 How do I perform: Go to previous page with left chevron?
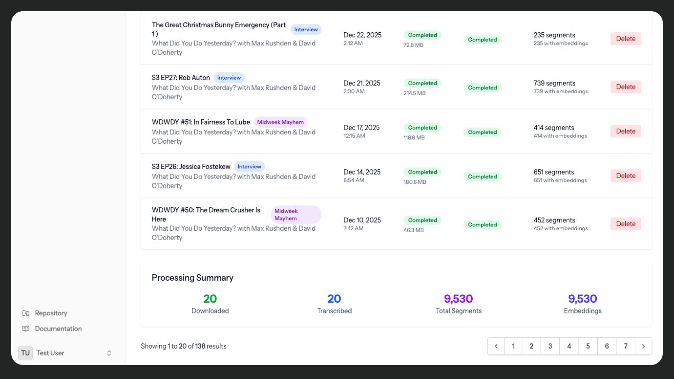click(x=496, y=346)
